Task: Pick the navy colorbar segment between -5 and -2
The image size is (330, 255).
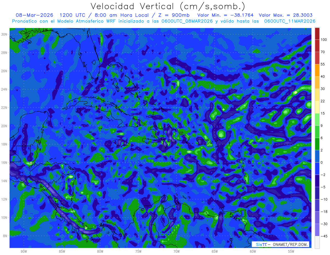Action: (x=317, y=181)
